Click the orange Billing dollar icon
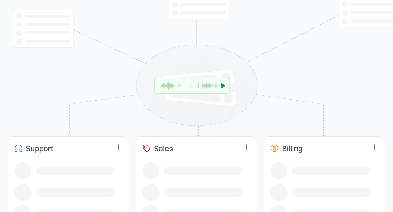This screenshot has height=212, width=393. click(274, 148)
